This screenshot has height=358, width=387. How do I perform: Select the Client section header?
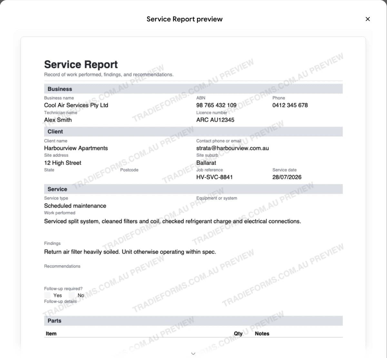[193, 131]
